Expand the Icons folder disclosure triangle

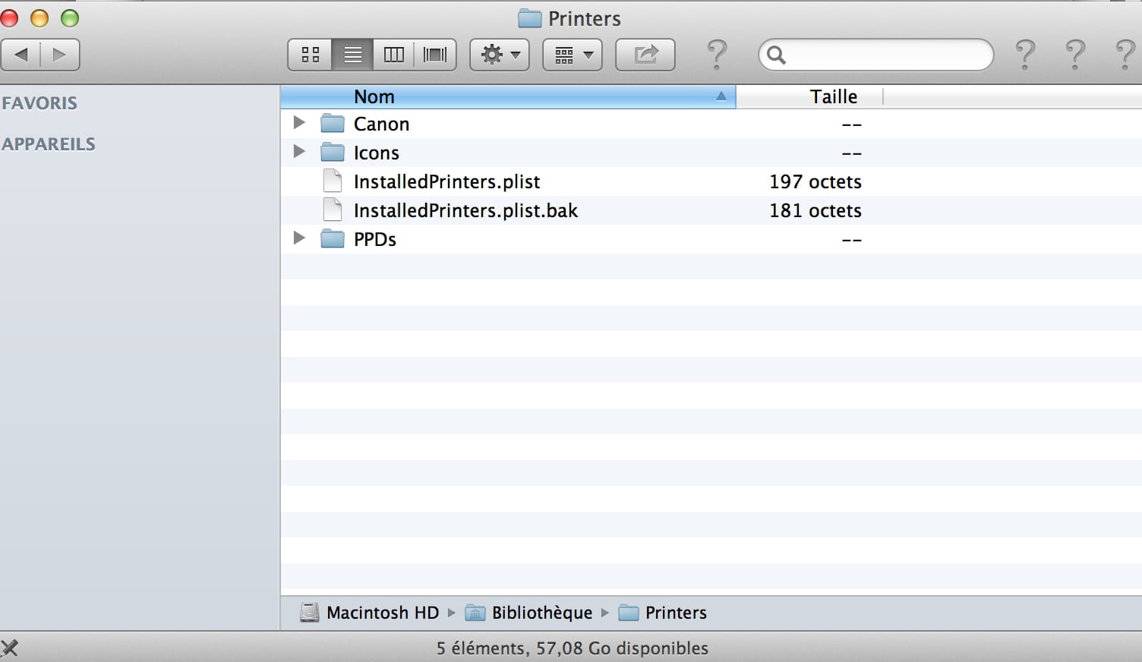pos(299,152)
